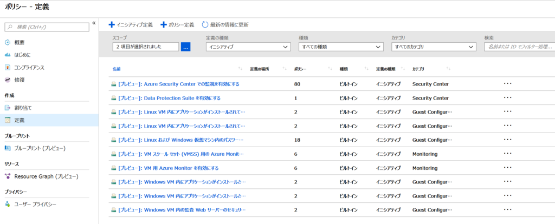
Task: Sort by ポリシー column arrows
Action: click(x=330, y=69)
